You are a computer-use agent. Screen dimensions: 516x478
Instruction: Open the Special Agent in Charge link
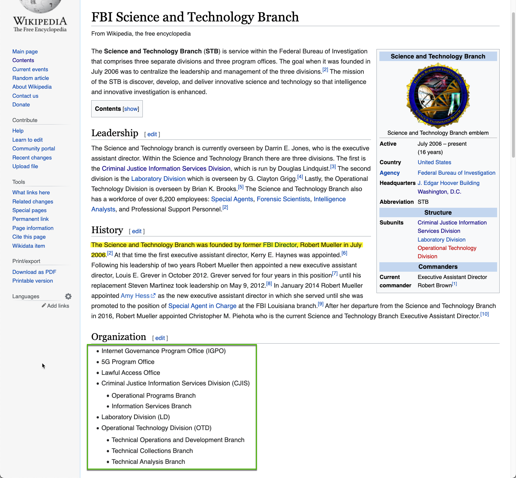(x=202, y=306)
